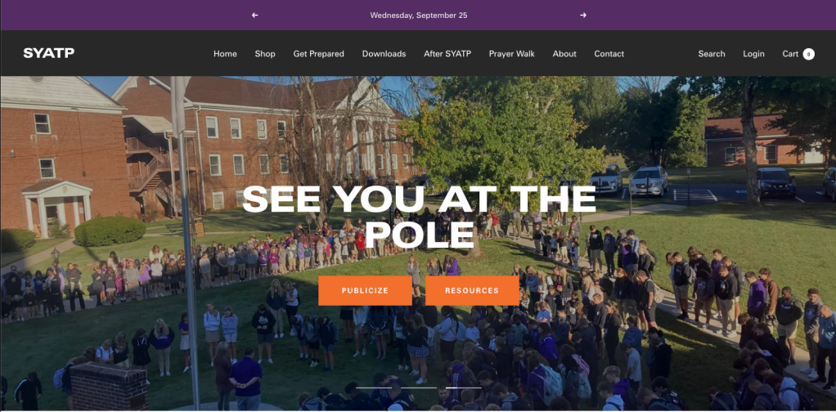This screenshot has width=836, height=412.
Task: Click the orange RESOURCES button
Action: 472,290
